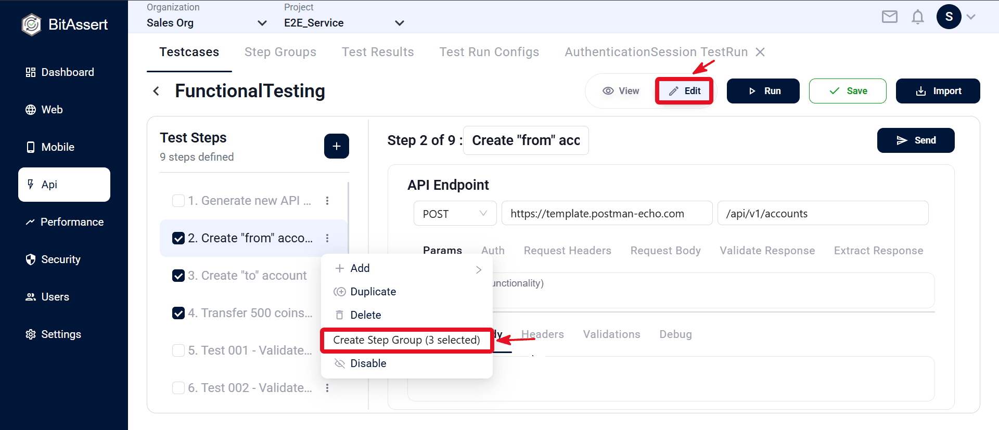Screen dimensions: 999x430
Task: Choose Create Step Group (3 selected)
Action: point(407,340)
